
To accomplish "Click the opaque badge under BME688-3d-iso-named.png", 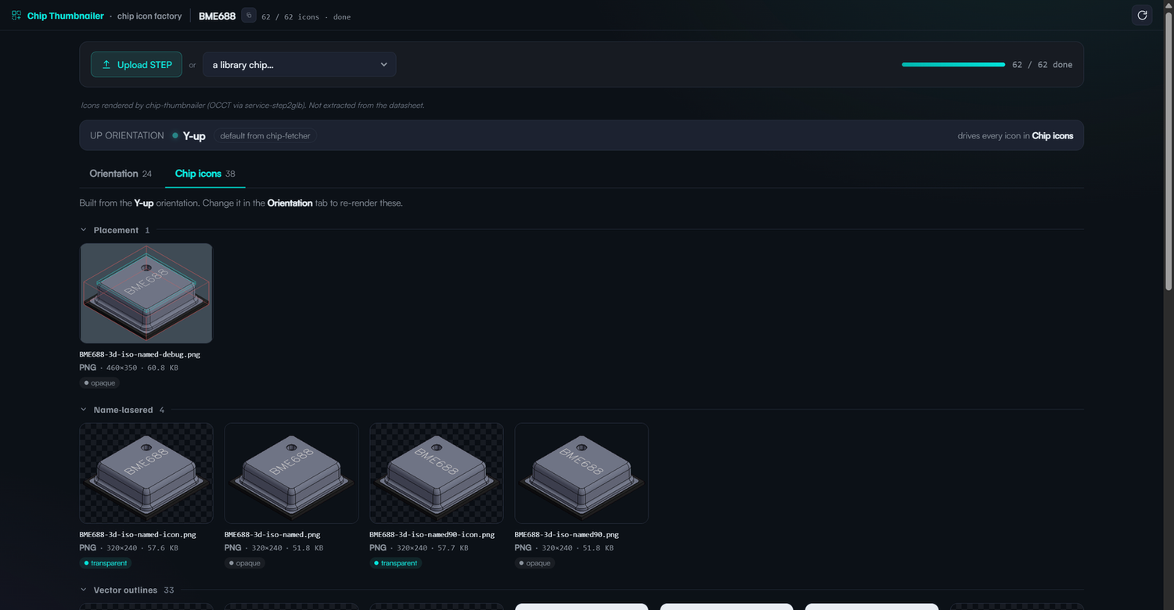I will 245,563.
